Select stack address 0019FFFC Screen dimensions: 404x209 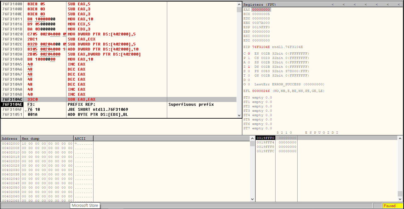pyautogui.click(x=265, y=151)
